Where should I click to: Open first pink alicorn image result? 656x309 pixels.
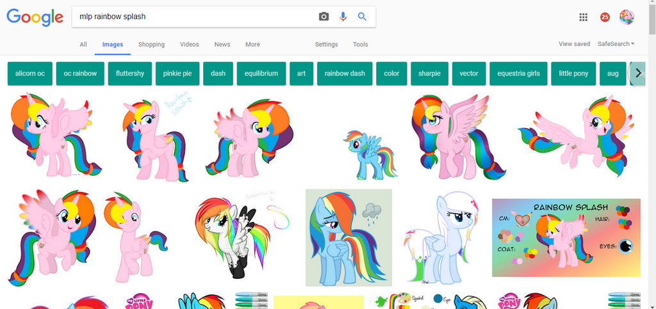click(56, 135)
